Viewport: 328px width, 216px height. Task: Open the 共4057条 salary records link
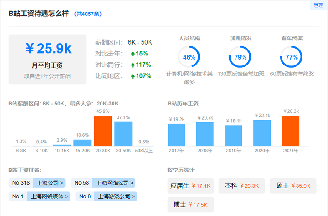(x=88, y=14)
